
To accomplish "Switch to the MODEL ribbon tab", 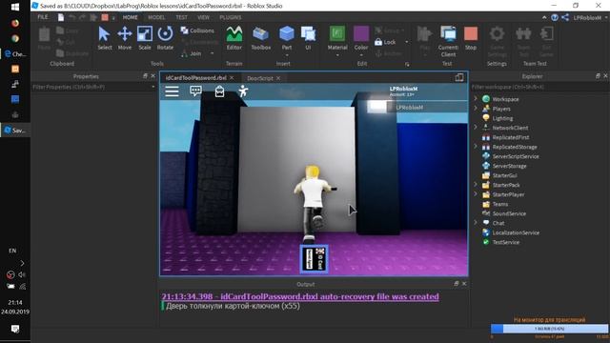I will pos(156,17).
